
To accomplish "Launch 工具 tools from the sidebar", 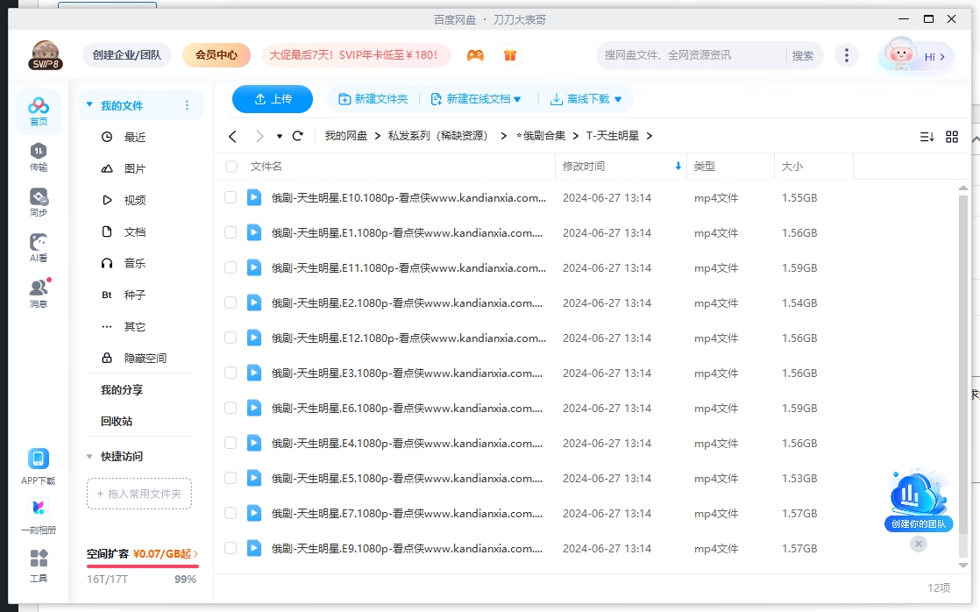I will [38, 563].
